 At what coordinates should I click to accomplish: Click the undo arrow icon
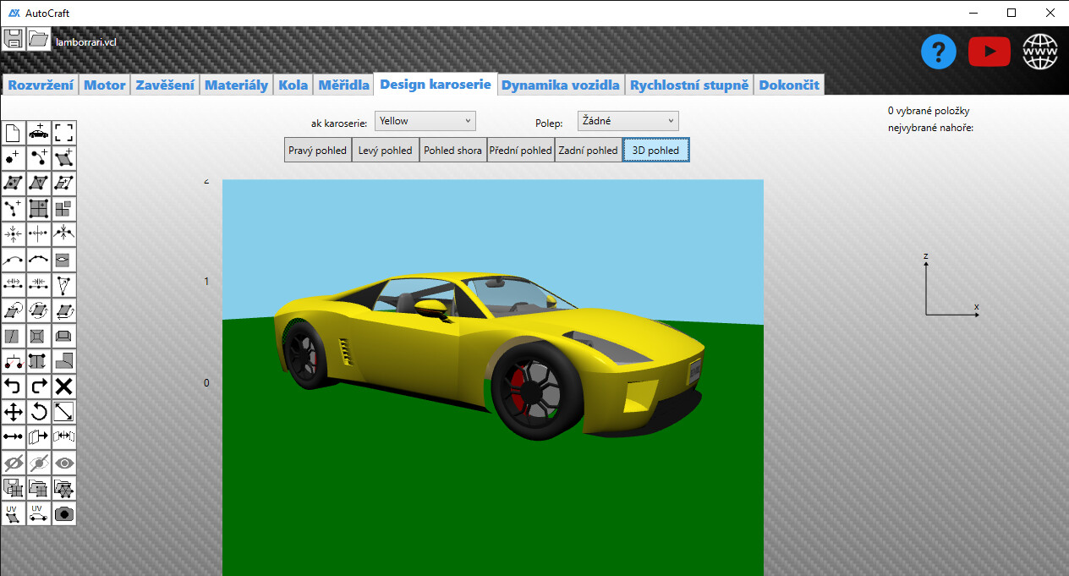[x=14, y=387]
